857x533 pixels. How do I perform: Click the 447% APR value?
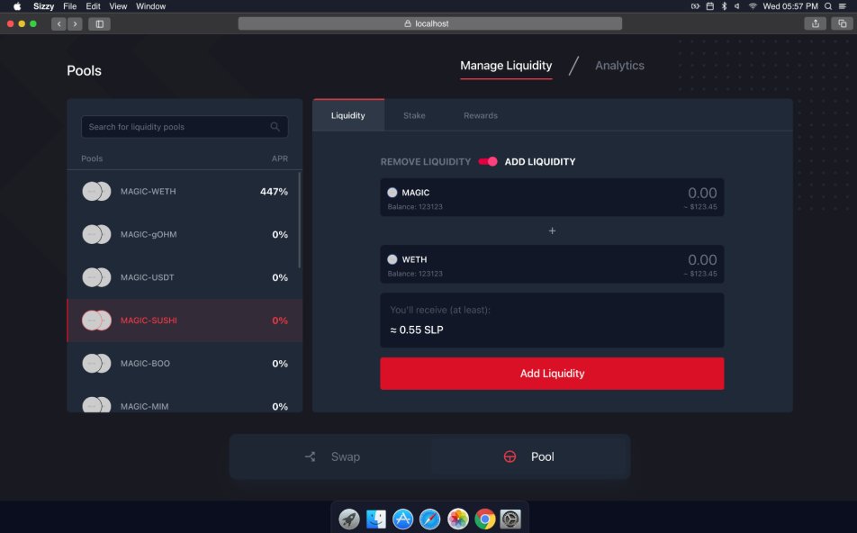pyautogui.click(x=274, y=192)
